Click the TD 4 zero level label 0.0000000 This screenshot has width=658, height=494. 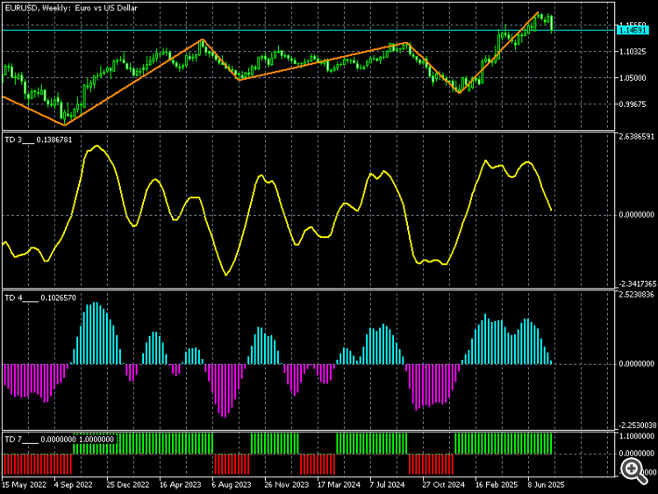click(636, 364)
